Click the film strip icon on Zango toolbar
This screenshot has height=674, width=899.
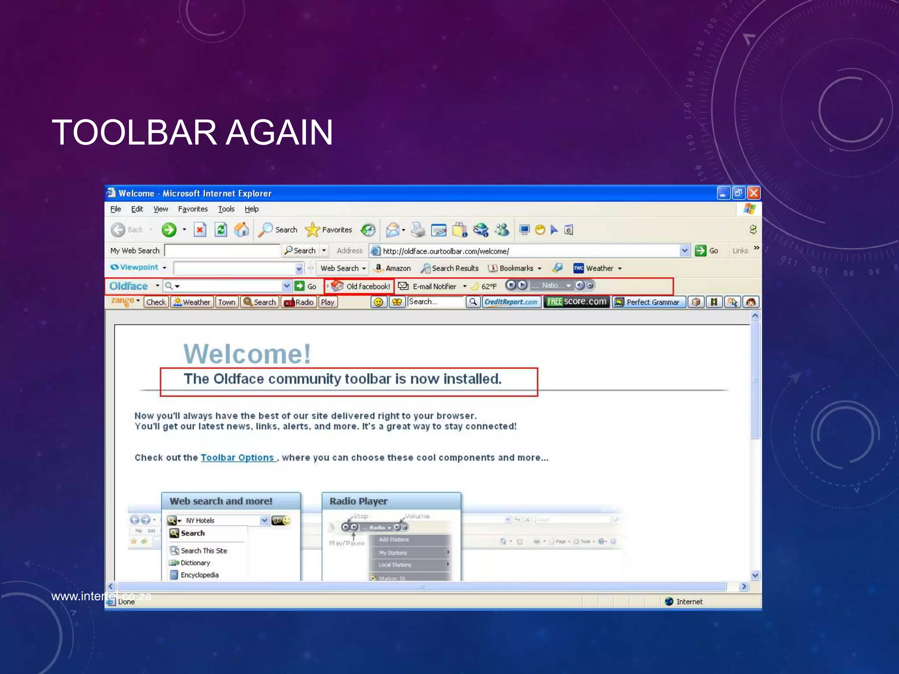pyautogui.click(x=714, y=302)
